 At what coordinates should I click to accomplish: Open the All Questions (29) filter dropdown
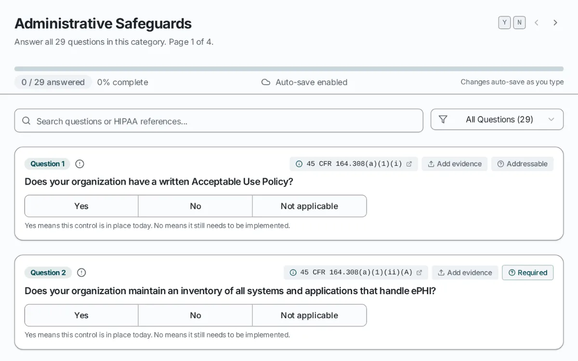pyautogui.click(x=497, y=119)
